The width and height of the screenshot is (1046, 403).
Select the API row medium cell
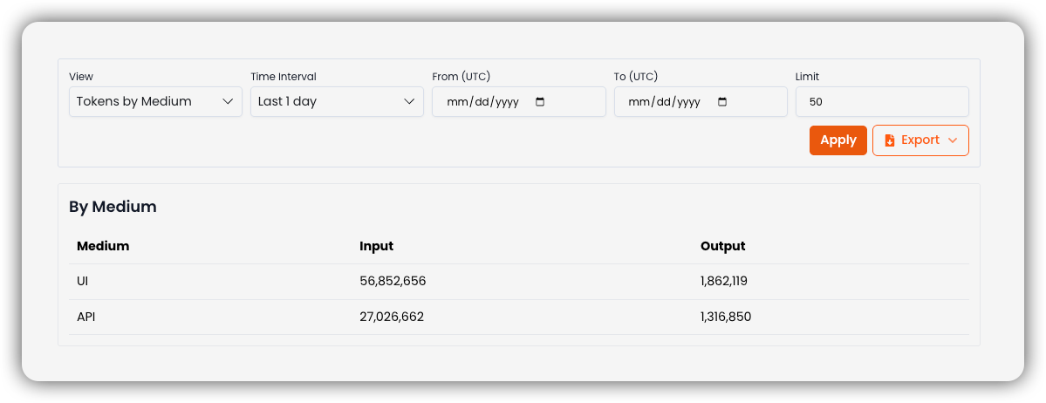click(x=86, y=317)
